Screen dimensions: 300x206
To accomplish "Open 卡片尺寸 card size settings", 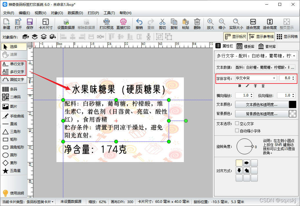I will pyautogui.click(x=45, y=24).
